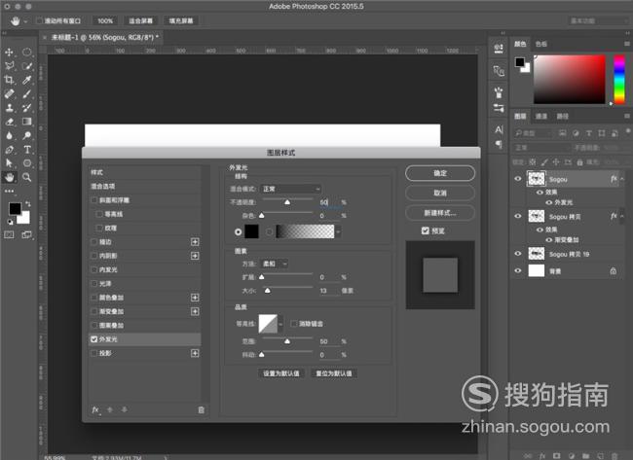Click the black glow color swatch
Image resolution: width=633 pixels, height=460 pixels.
pyautogui.click(x=251, y=231)
